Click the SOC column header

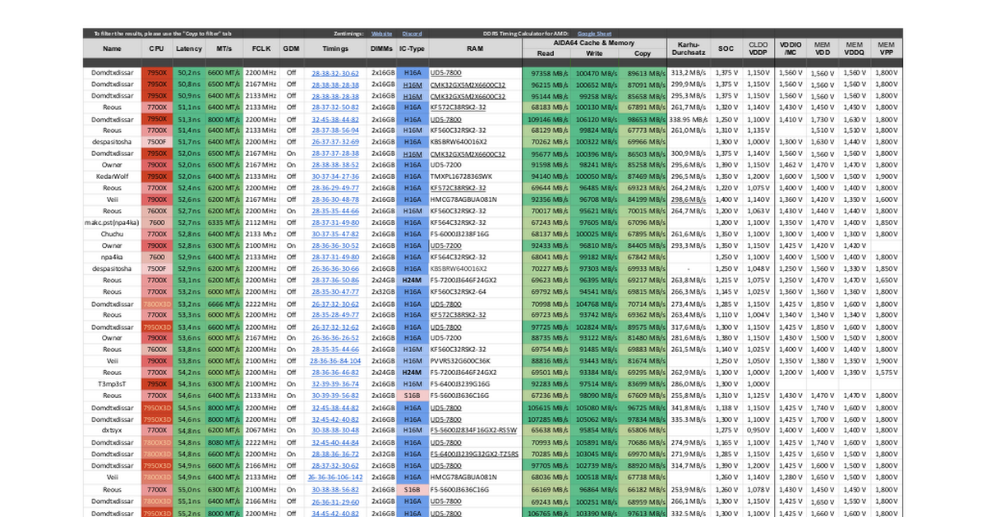pyautogui.click(x=726, y=48)
